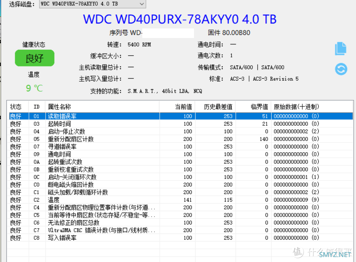
Task: Click the supported features S.M.A.R.T., 48bit LBA, NCQ
Action: 165,91
